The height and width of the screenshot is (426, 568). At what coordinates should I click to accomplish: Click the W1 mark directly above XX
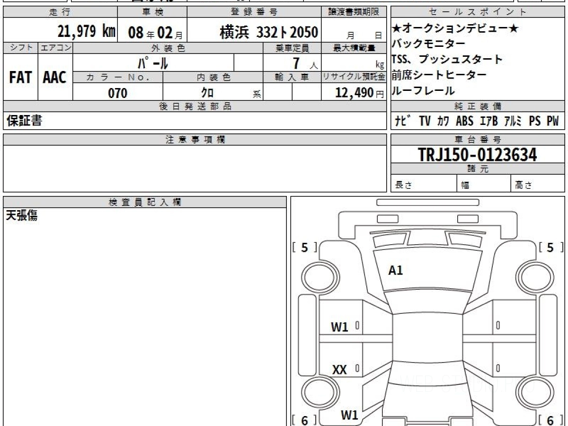(339, 327)
